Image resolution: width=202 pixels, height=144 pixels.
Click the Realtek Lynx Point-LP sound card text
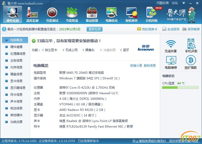pos(93,121)
